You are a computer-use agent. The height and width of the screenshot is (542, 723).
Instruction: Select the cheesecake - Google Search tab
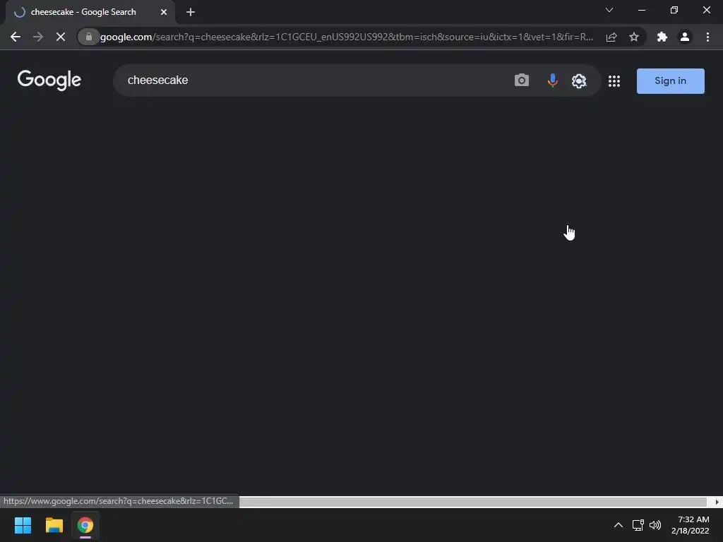[90, 12]
